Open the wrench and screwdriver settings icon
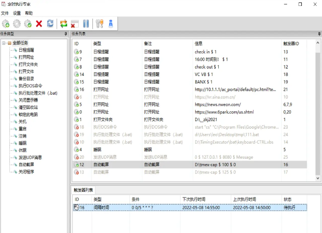 100,23
